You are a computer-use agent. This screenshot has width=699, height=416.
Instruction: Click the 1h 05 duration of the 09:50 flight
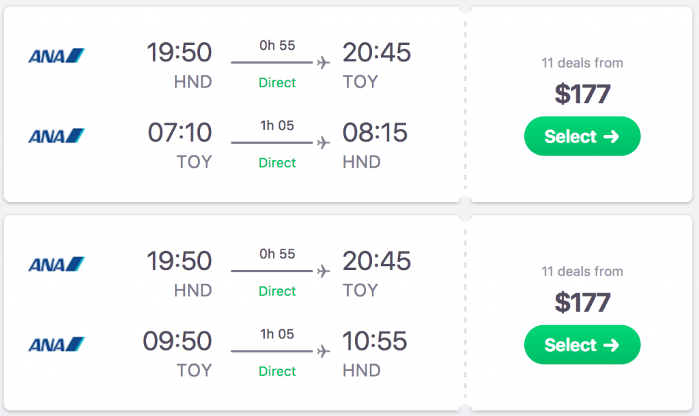[x=277, y=334]
